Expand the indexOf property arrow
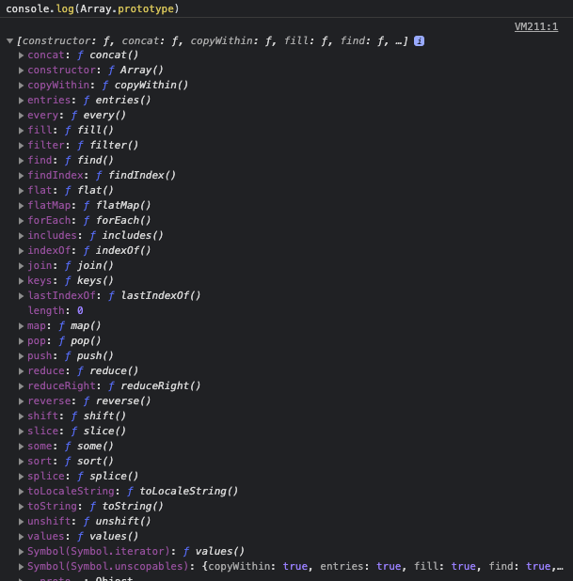The height and width of the screenshot is (581, 573). (21, 251)
